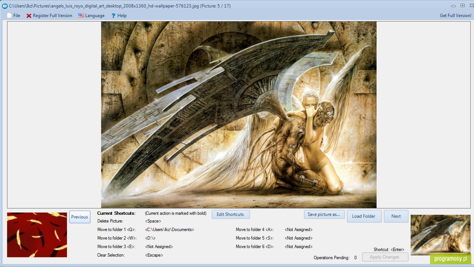Click the Edit Shortcuts button
Viewport: 474px width, 267px height.
pos(231,214)
